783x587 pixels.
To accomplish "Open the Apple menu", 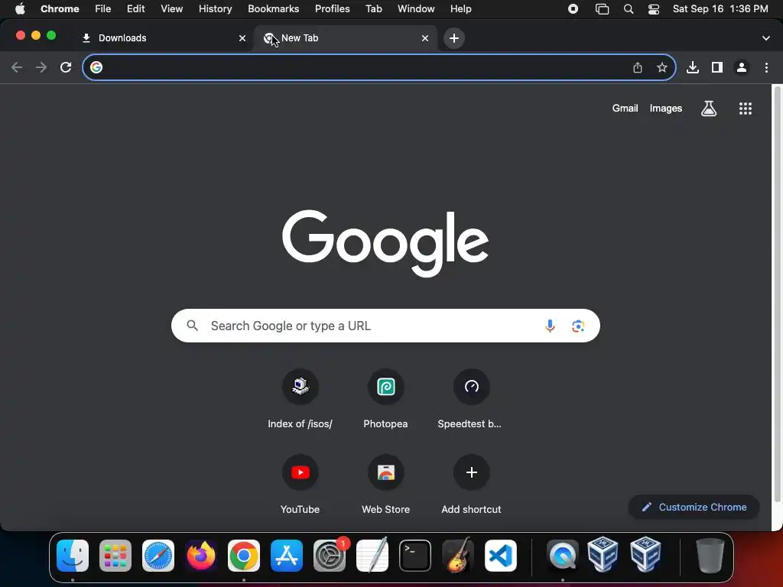I will (20, 9).
